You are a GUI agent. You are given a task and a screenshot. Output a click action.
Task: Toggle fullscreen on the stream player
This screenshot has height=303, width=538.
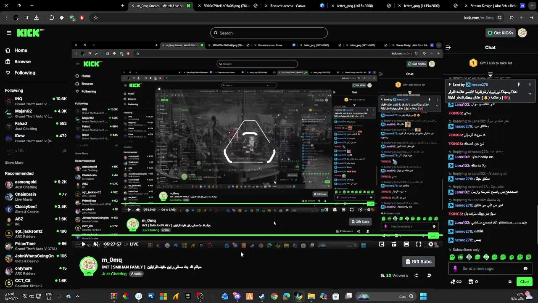(x=419, y=244)
